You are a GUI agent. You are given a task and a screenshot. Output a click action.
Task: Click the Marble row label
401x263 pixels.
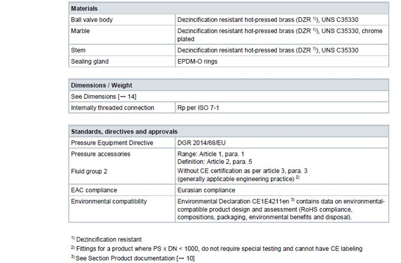click(81, 32)
